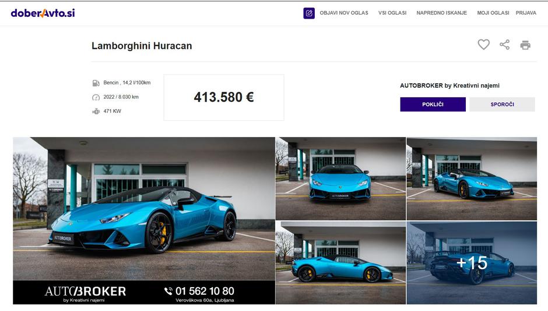548x311 pixels.
Task: Click the print listing icon
Action: pos(525,45)
